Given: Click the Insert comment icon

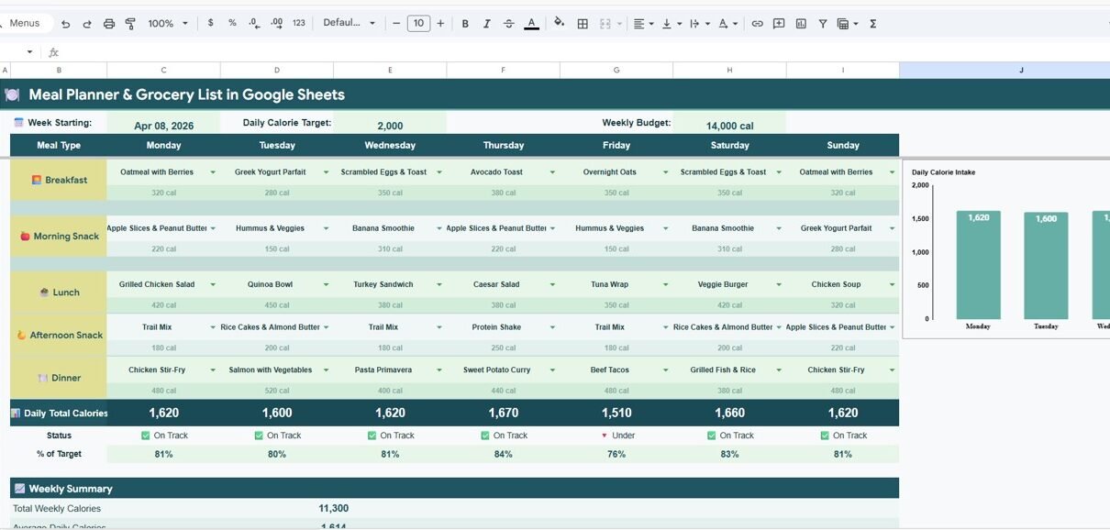Looking at the screenshot, I should click(779, 24).
